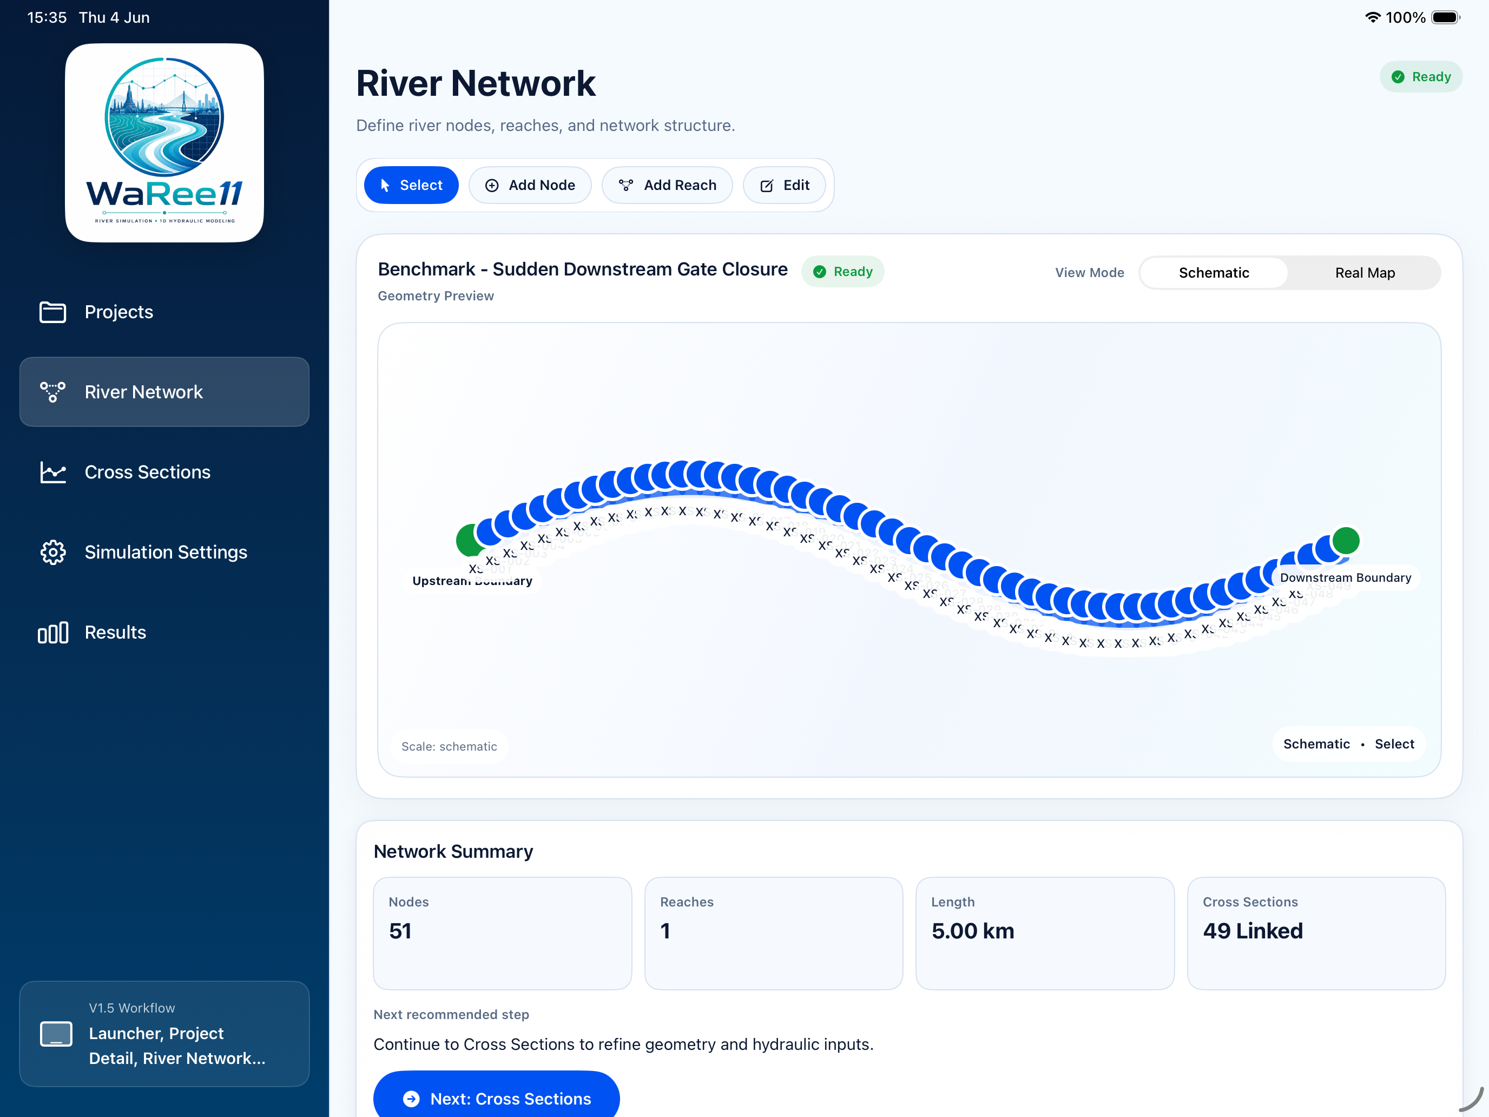Click the Simulation Settings gear icon
1489x1117 pixels.
click(x=52, y=552)
